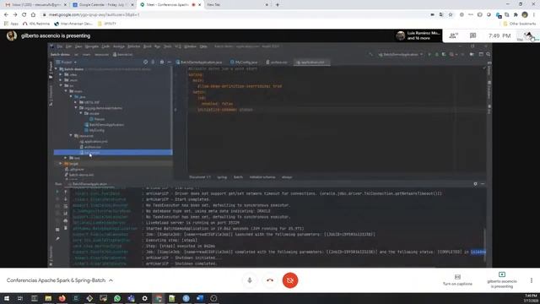The height and width of the screenshot is (304, 540).
Task: Collapse the resources folder in the project tree
Action: click(x=71, y=136)
